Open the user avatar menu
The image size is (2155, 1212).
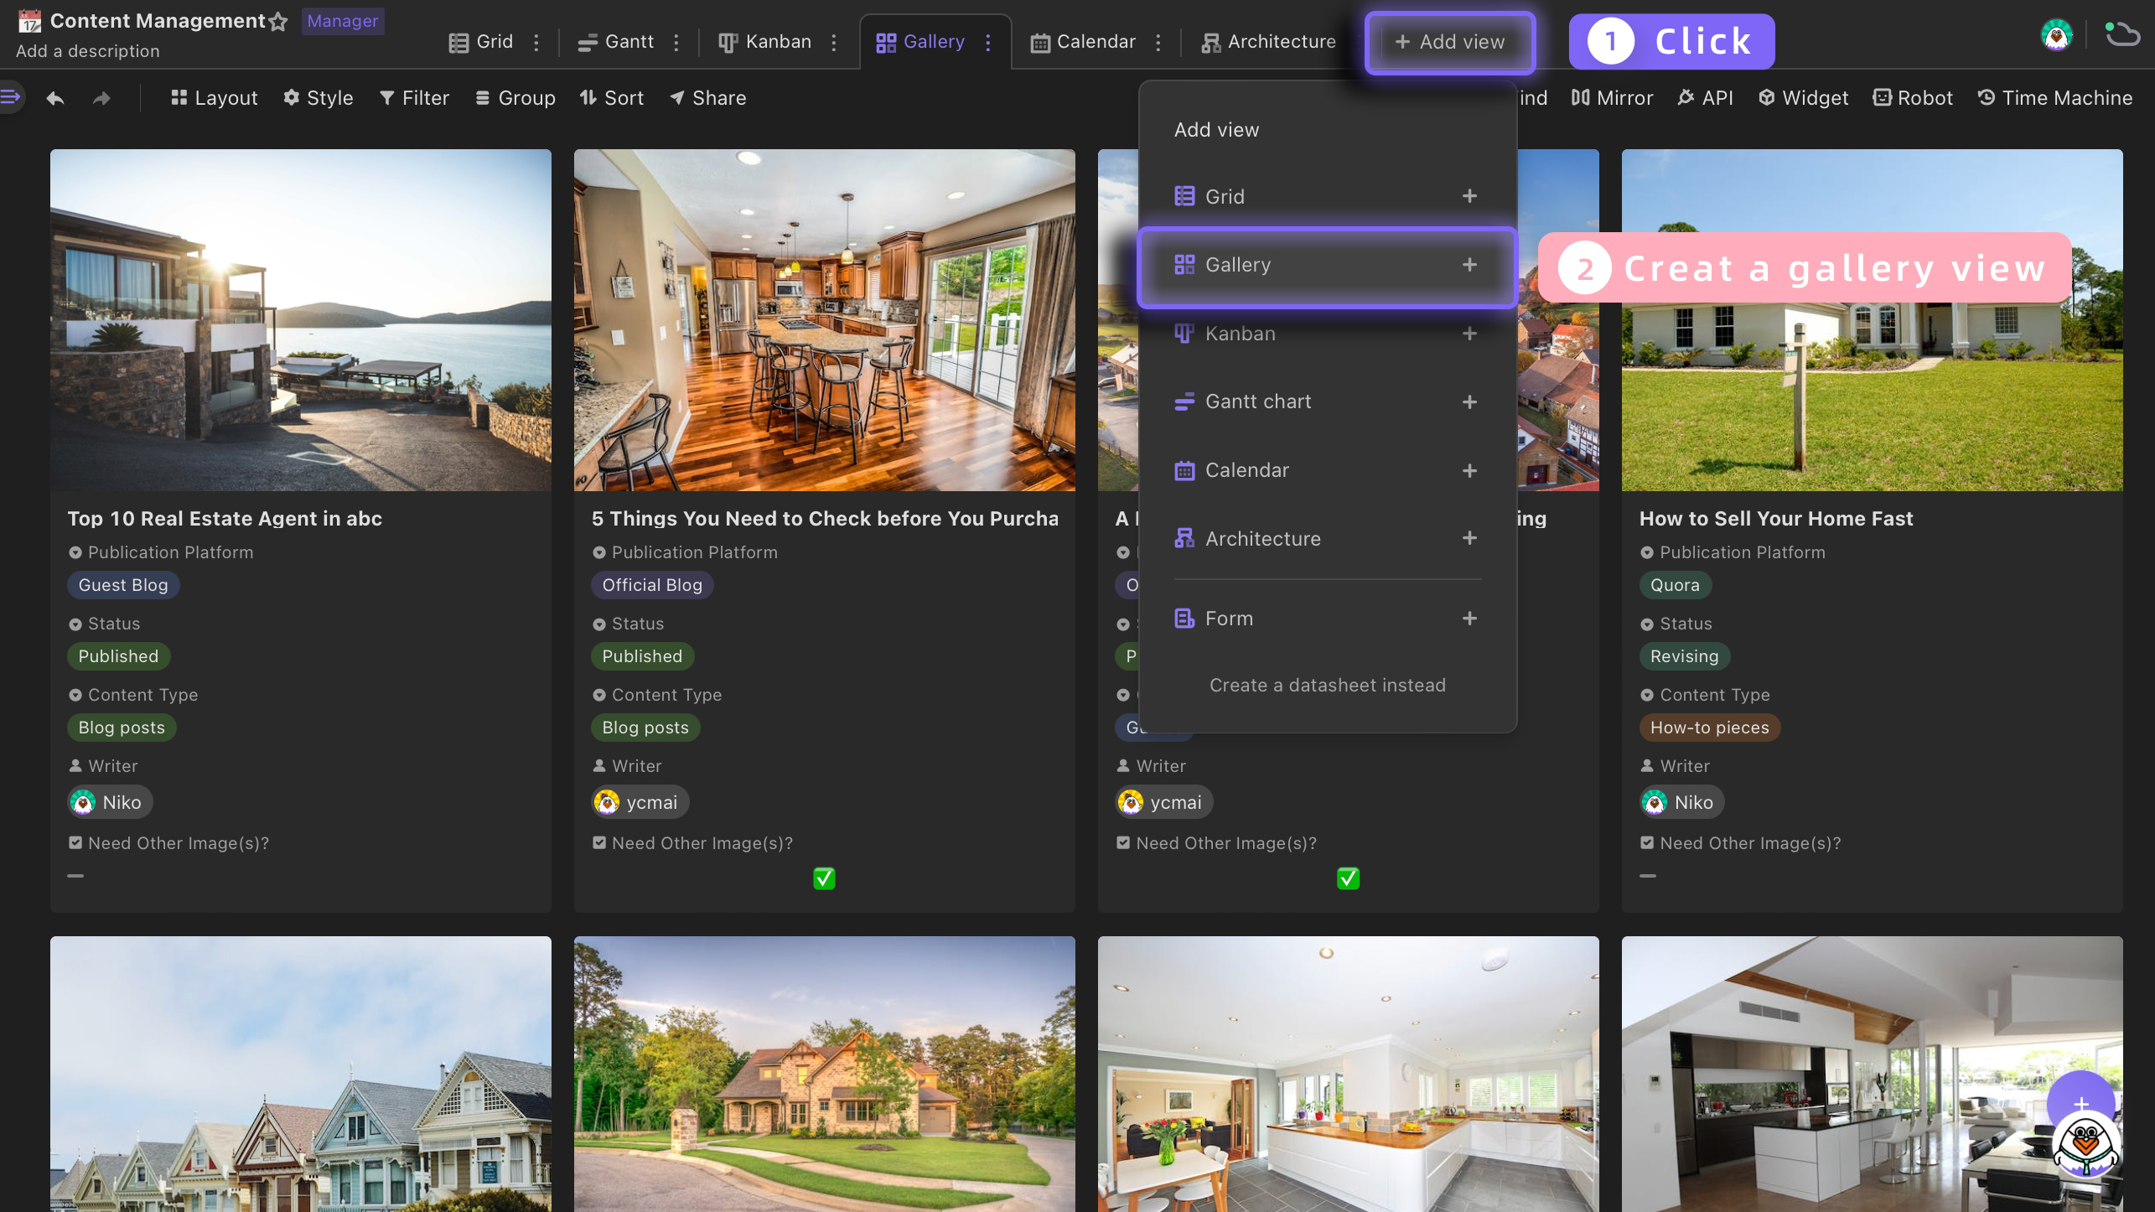point(2056,35)
